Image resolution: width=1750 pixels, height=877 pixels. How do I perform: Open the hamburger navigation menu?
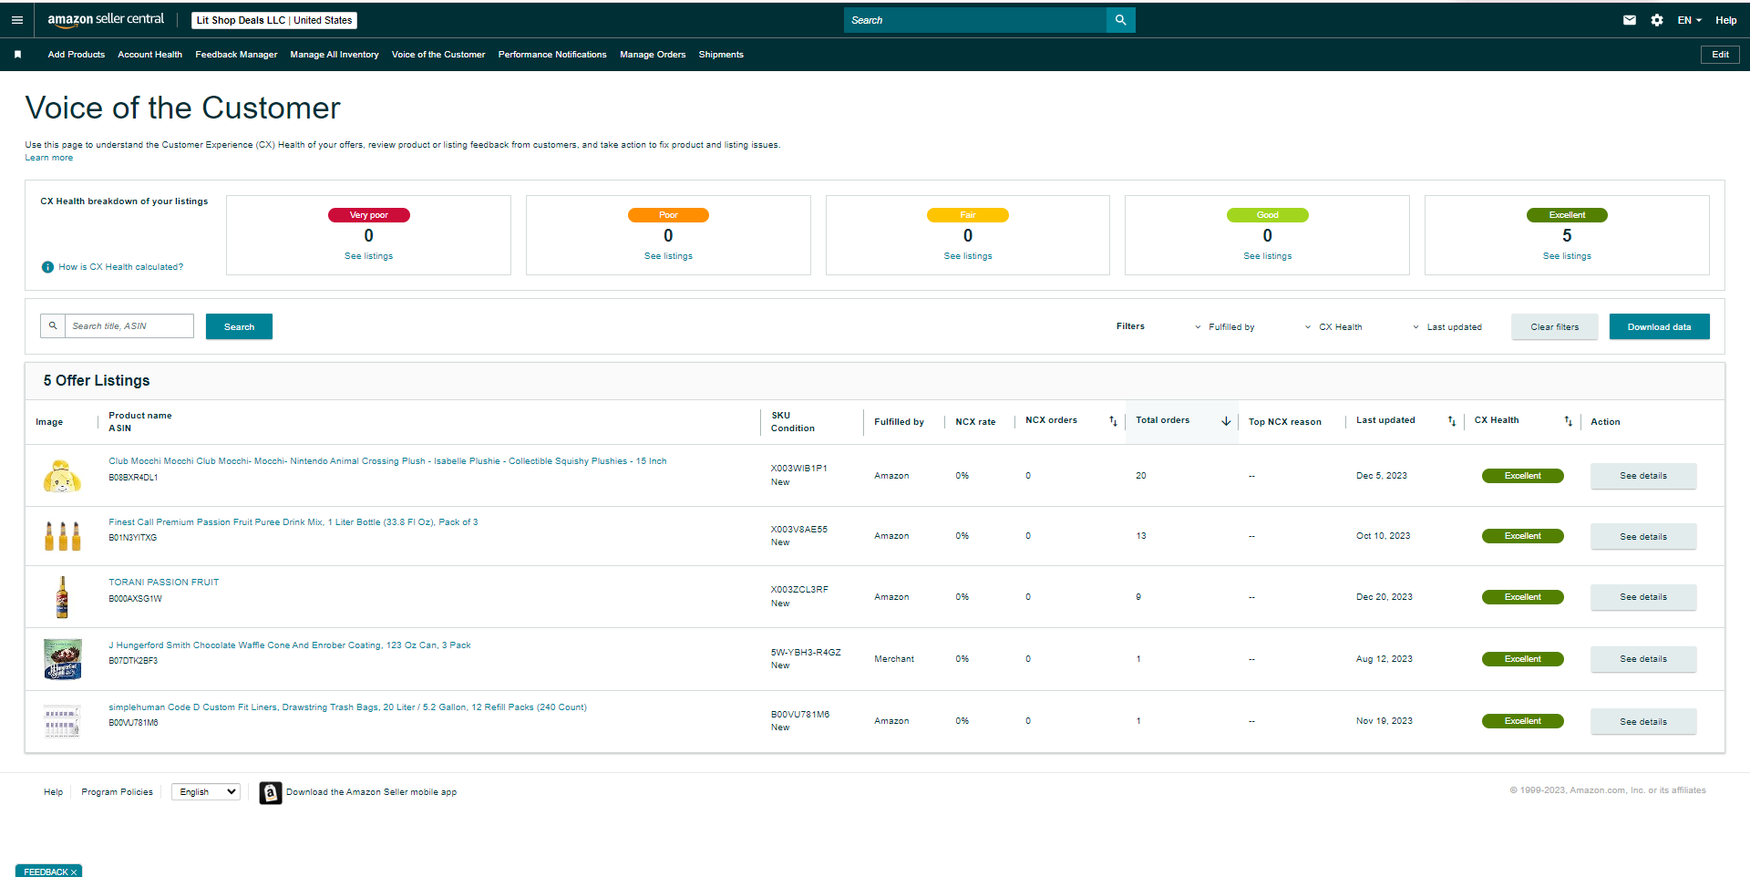(x=17, y=20)
